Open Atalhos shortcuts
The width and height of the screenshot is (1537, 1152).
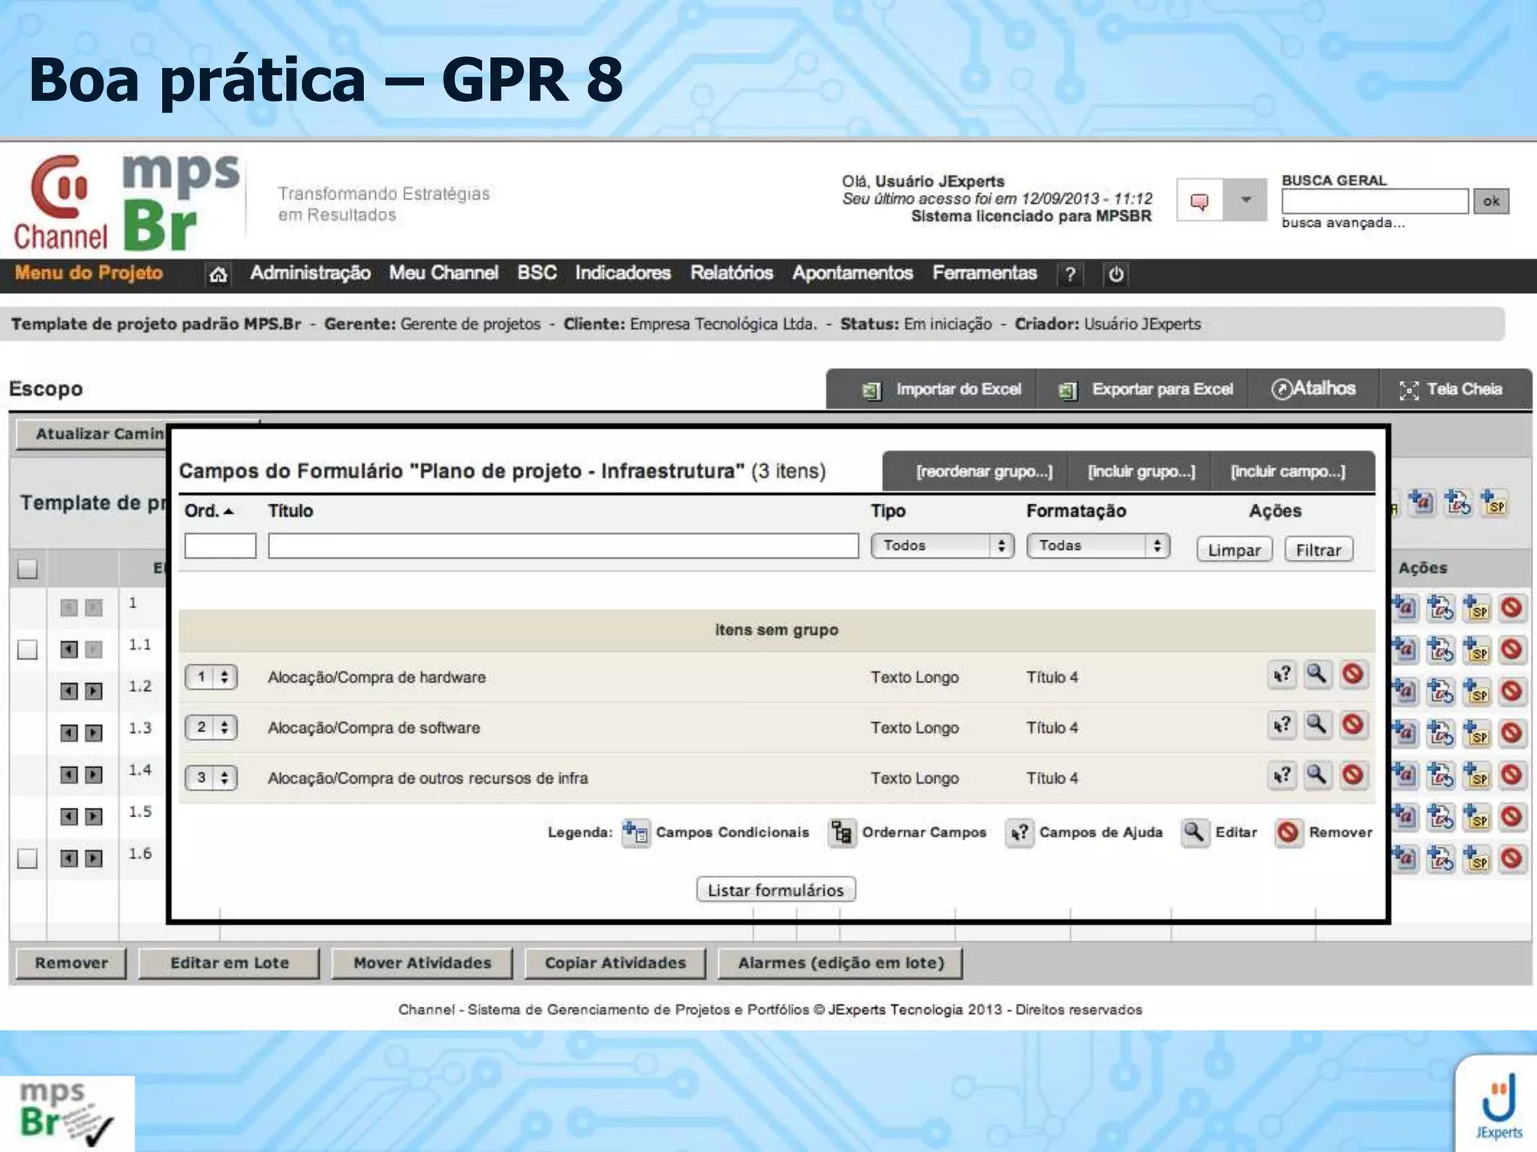click(x=1313, y=388)
